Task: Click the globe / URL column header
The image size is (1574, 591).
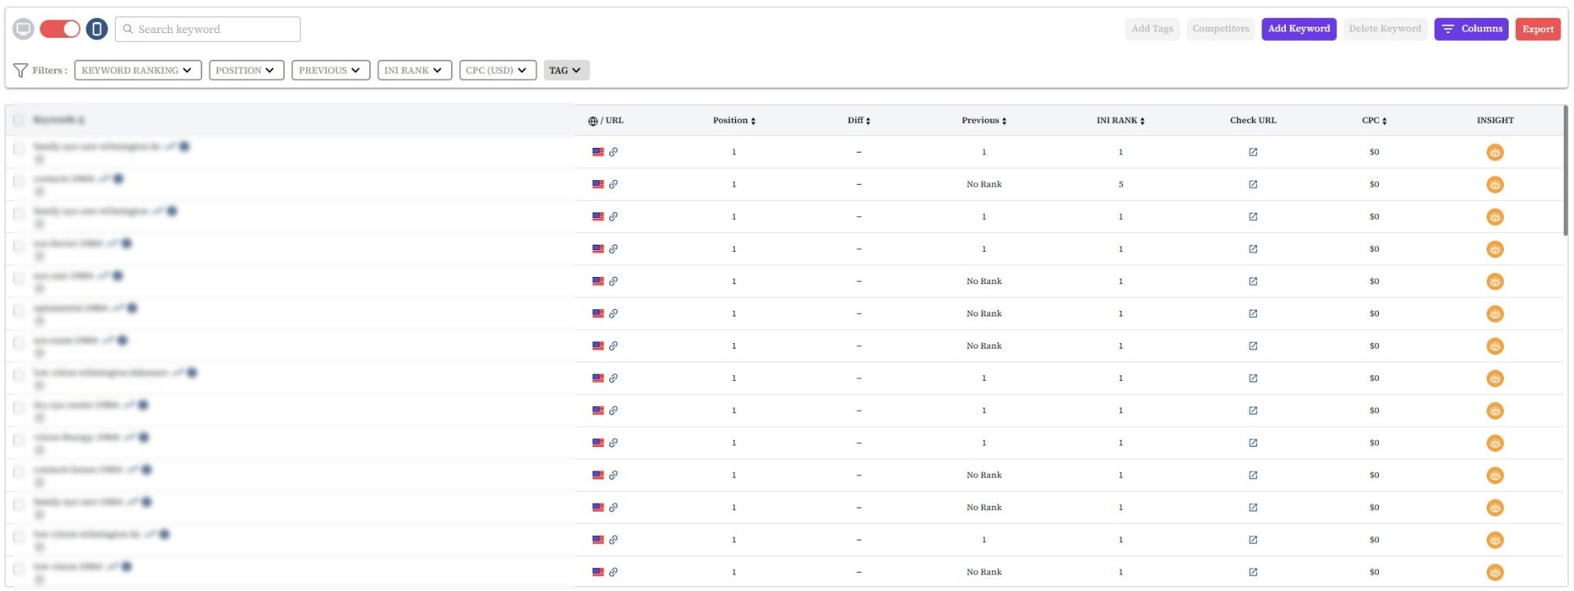Action: (606, 120)
